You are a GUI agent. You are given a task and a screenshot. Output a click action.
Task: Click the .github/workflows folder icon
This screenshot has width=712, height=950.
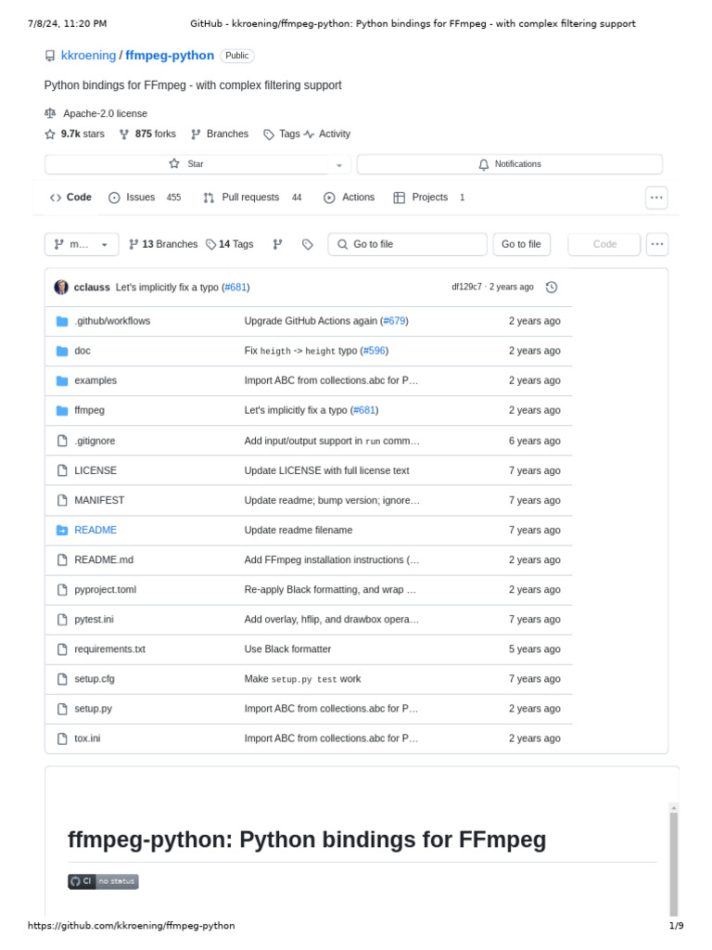click(x=62, y=321)
